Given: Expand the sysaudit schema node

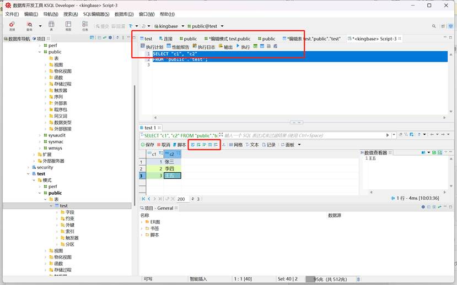Looking at the screenshot, I should coord(56,135).
